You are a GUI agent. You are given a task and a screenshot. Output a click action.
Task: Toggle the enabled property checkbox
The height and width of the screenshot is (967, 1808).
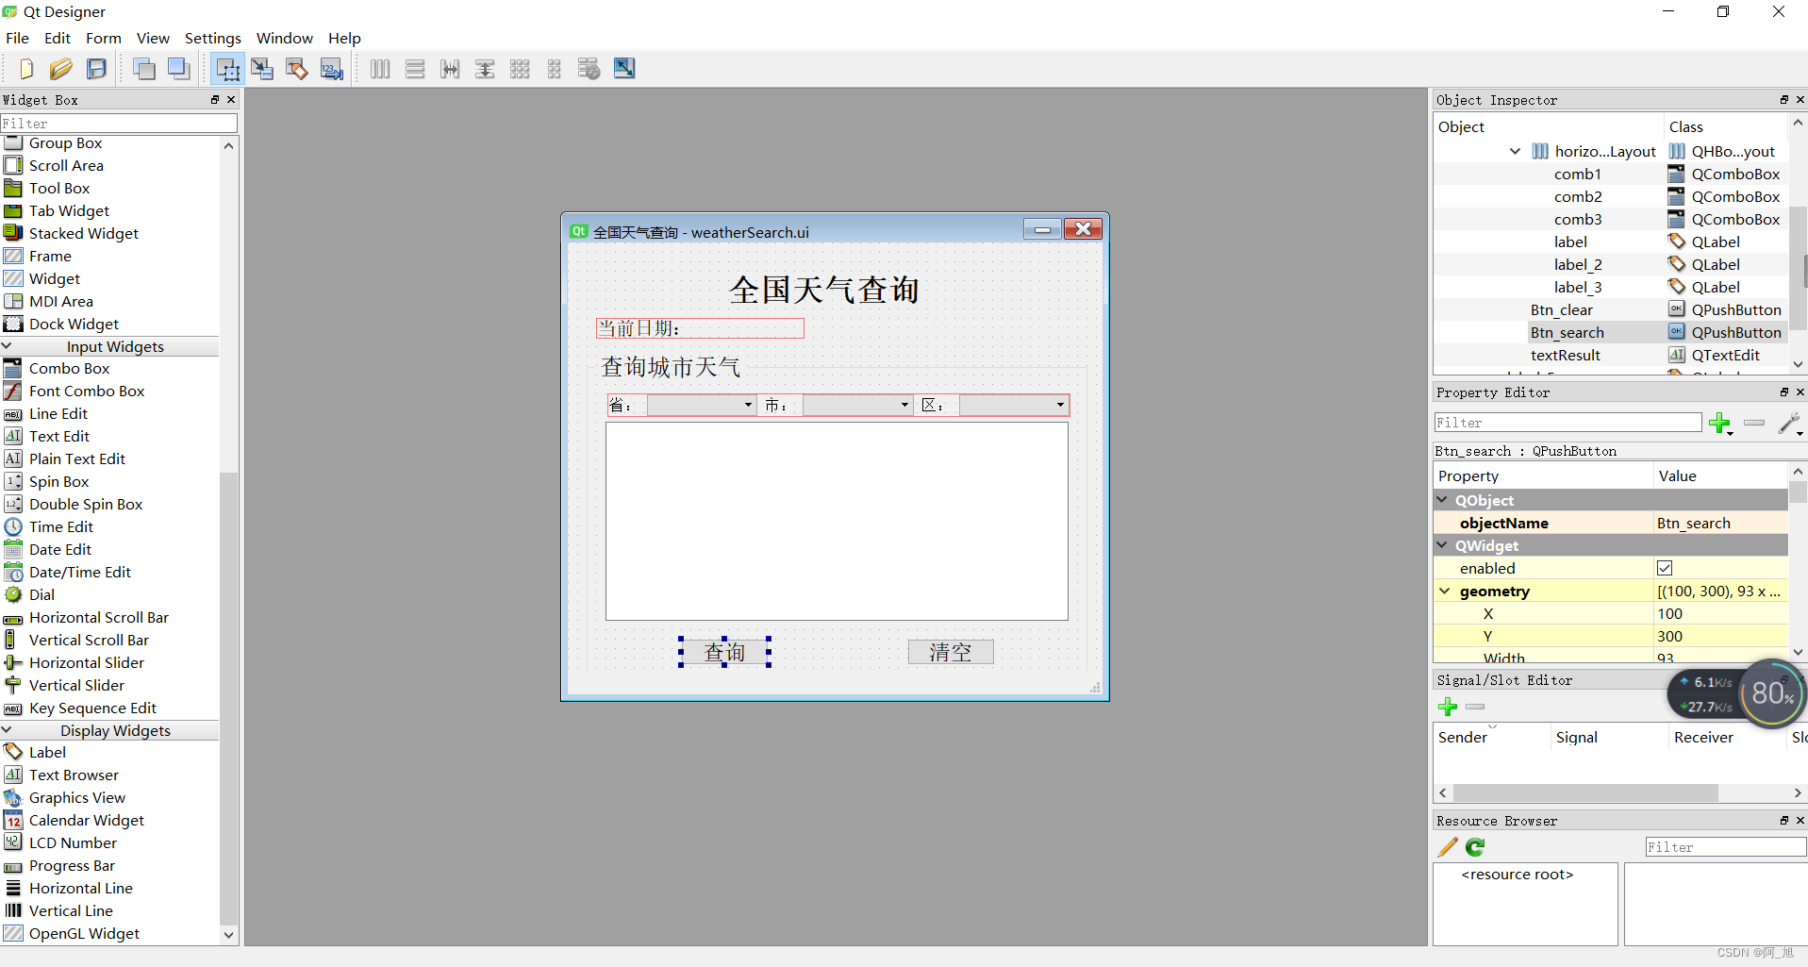[1665, 568]
